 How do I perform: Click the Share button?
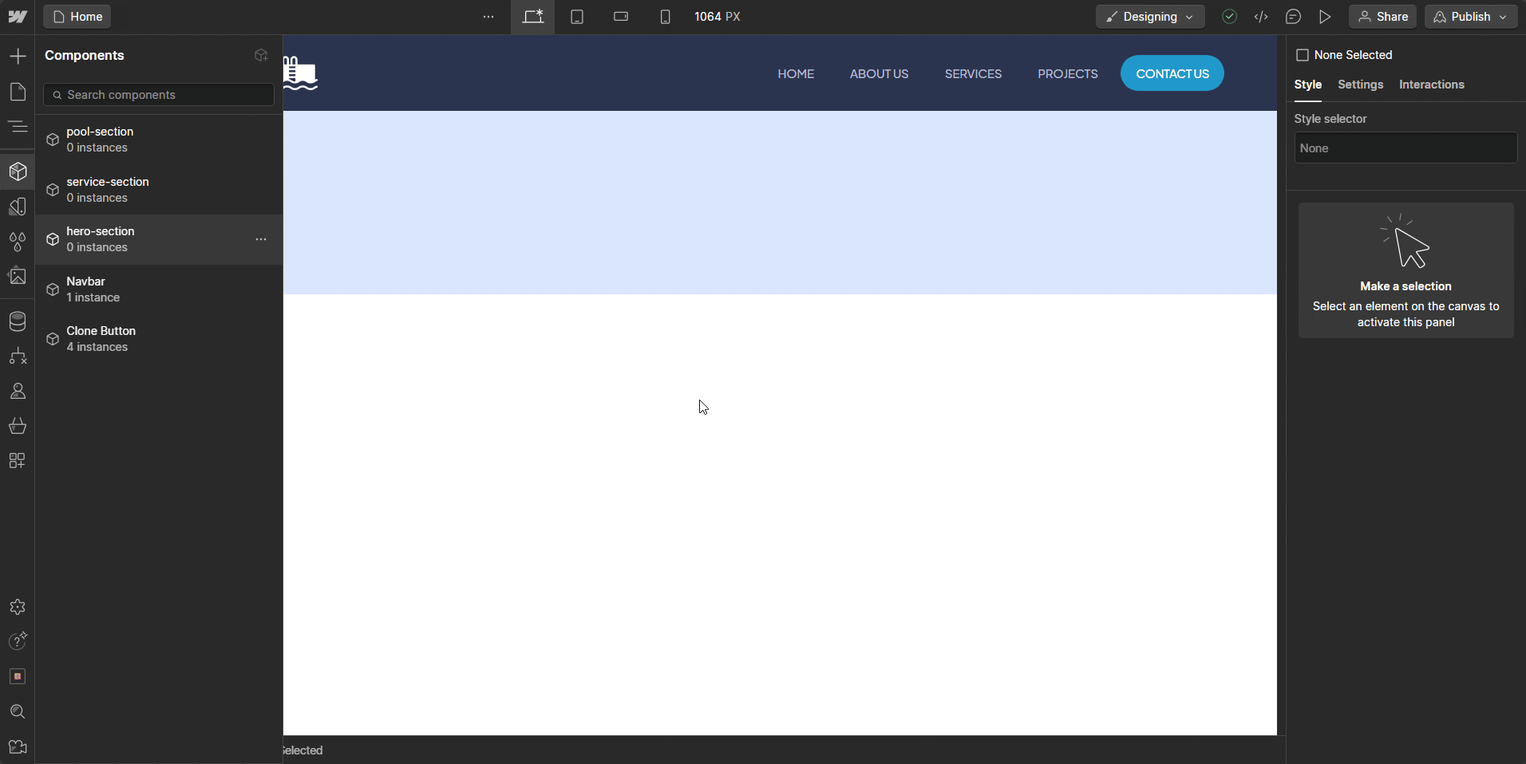[1382, 17]
